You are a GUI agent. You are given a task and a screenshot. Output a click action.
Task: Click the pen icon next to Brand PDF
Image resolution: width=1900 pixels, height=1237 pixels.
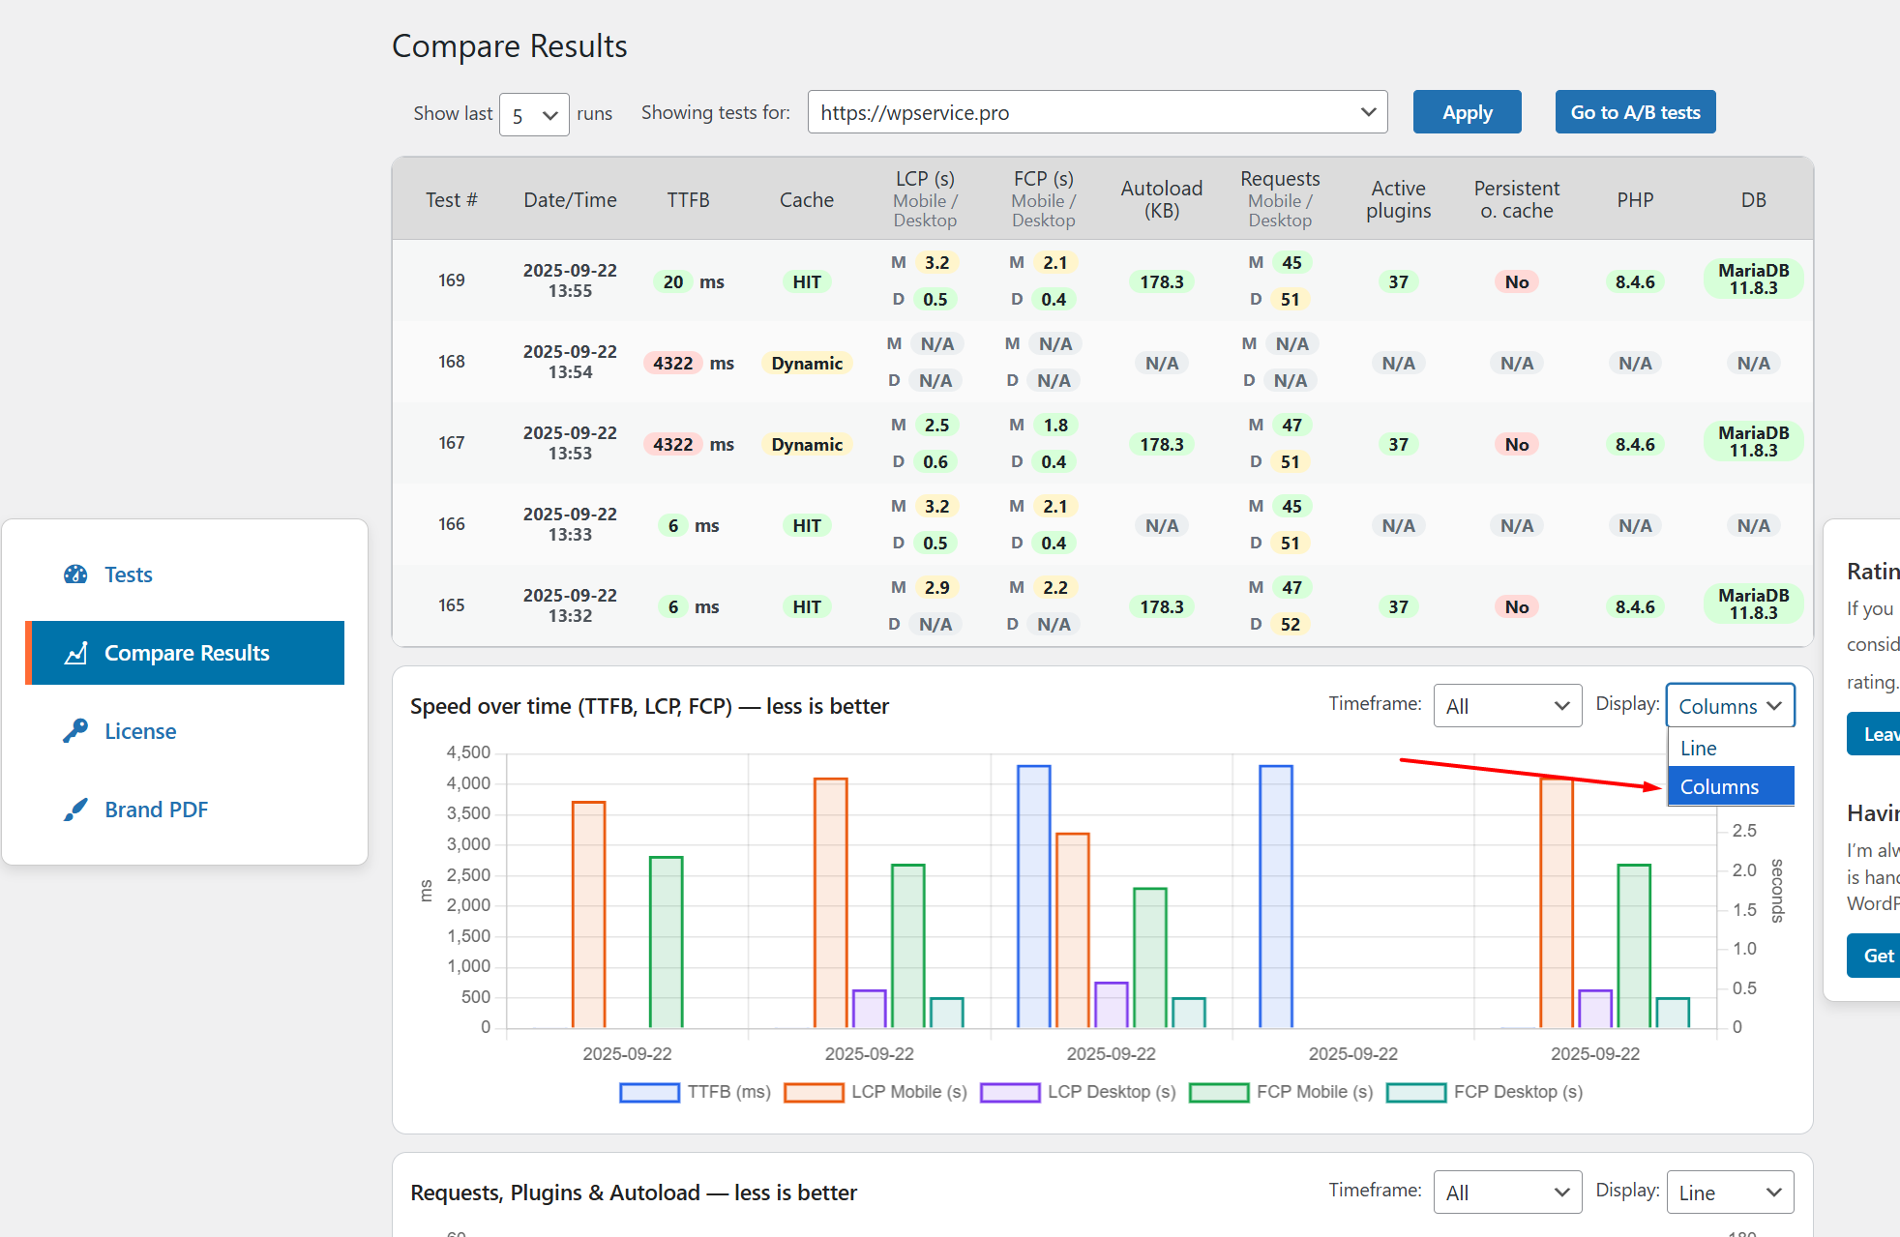pos(75,810)
